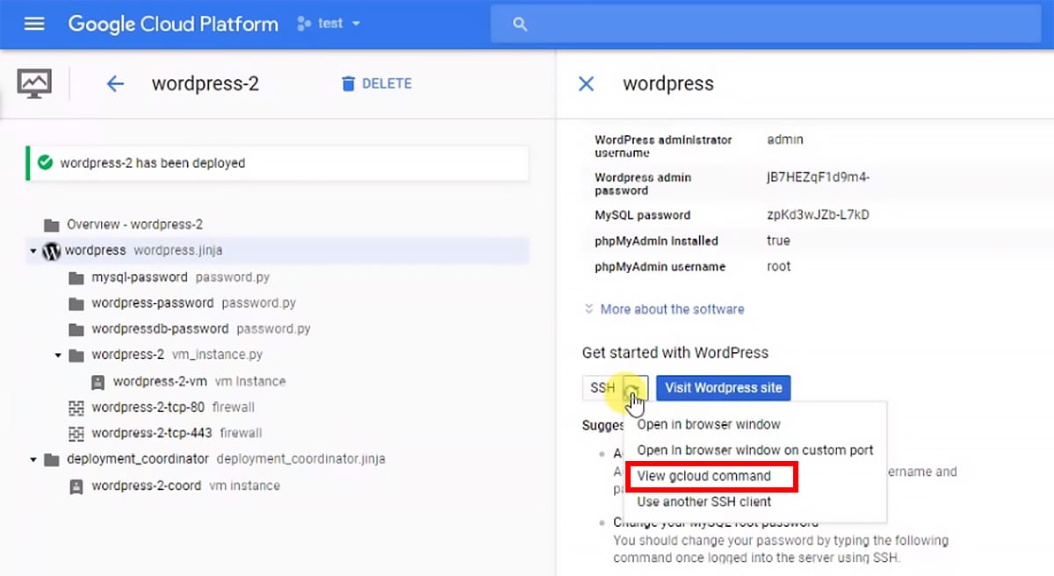Choose Open in browser window on custom port
Screen dimensions: 1054x576
tap(755, 450)
